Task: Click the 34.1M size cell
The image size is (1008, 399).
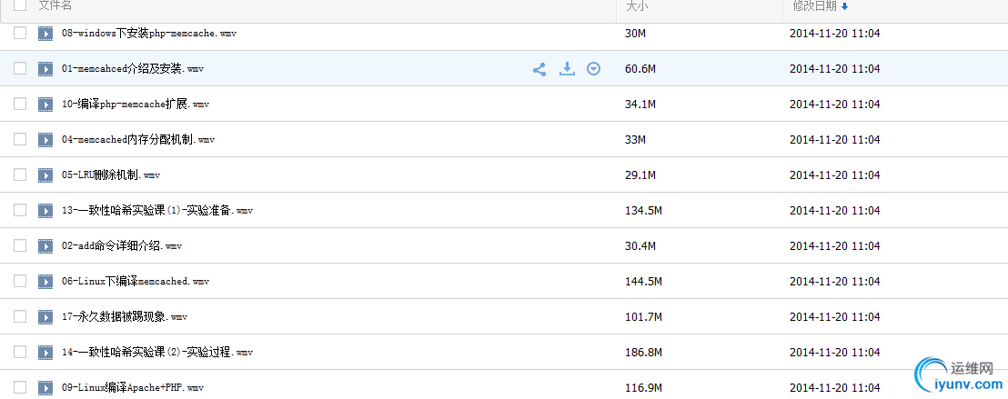Action: [x=640, y=105]
